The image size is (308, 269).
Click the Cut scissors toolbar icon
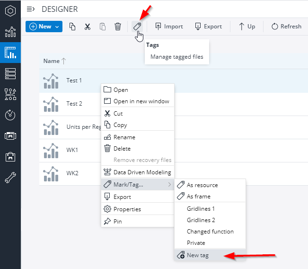pyautogui.click(x=88, y=27)
